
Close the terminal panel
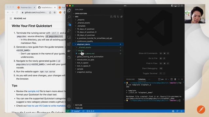[x=182, y=79]
